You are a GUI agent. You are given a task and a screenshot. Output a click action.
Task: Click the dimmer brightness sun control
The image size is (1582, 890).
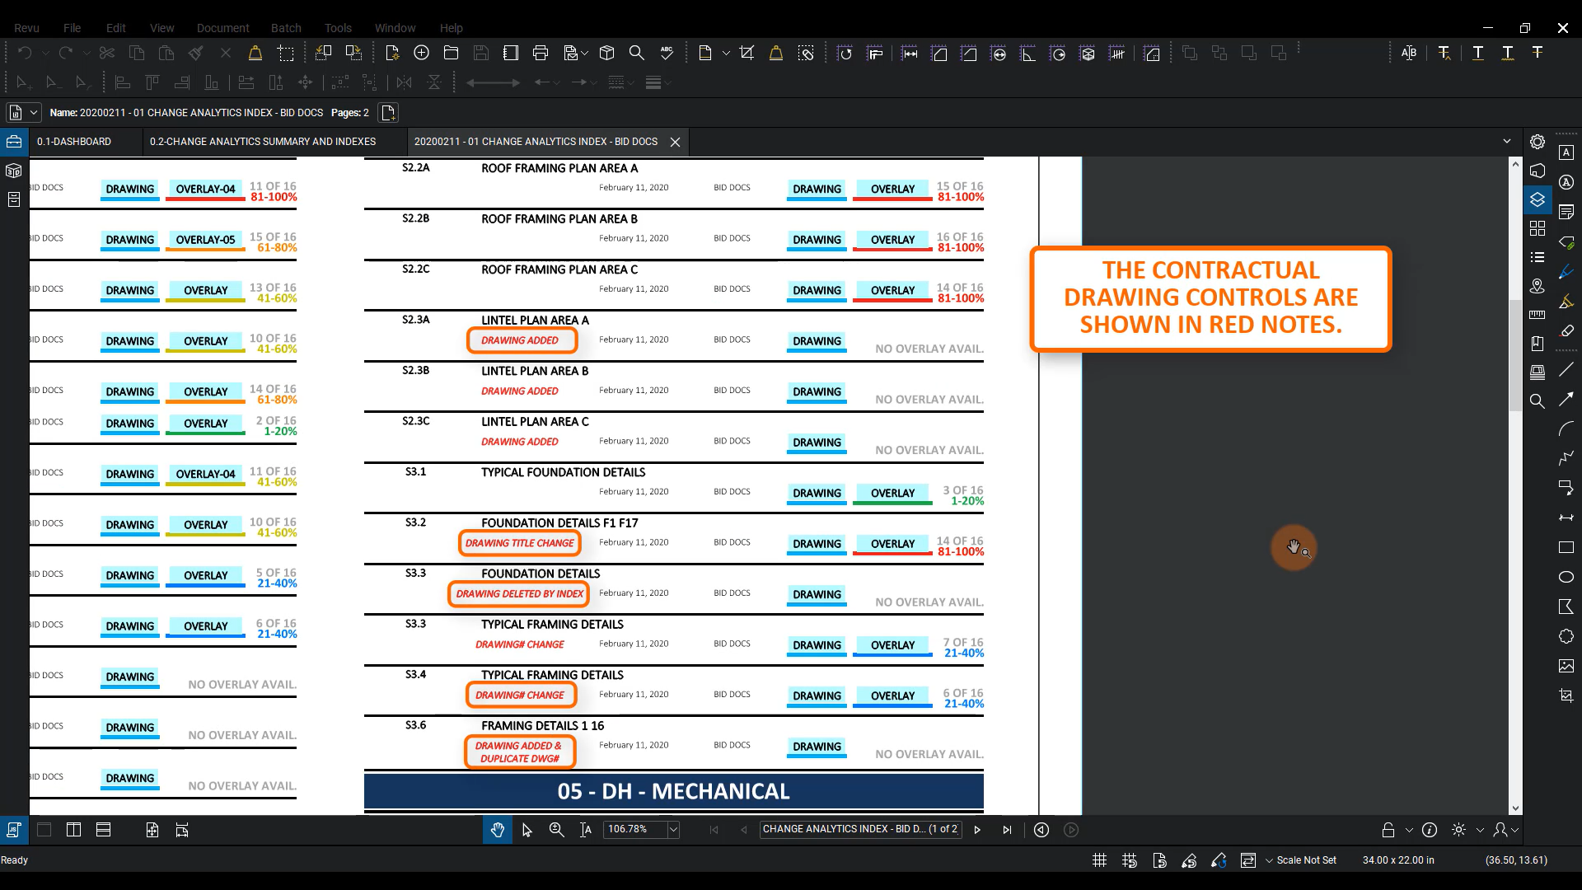tap(1458, 830)
